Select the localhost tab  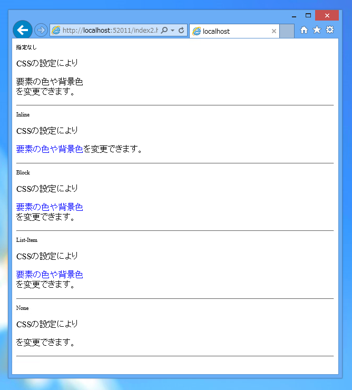pos(234,31)
